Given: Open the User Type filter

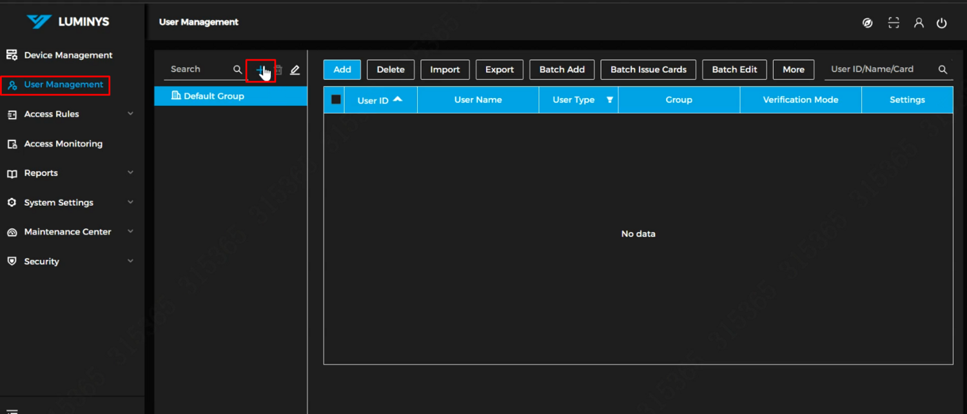Looking at the screenshot, I should click(609, 100).
